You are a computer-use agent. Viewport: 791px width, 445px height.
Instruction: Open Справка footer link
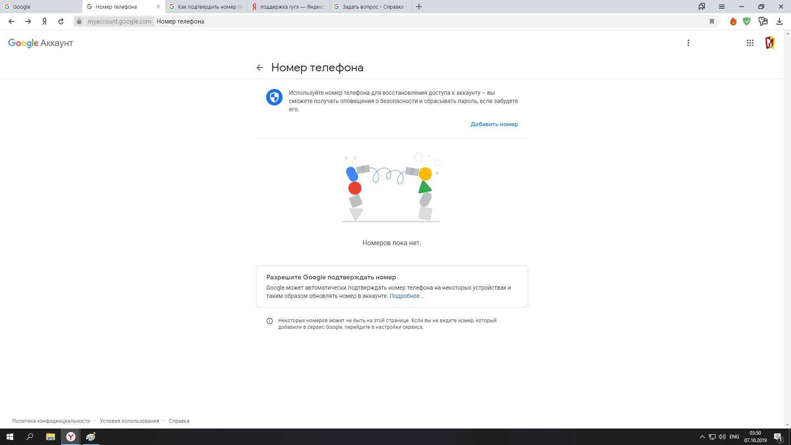tap(179, 421)
